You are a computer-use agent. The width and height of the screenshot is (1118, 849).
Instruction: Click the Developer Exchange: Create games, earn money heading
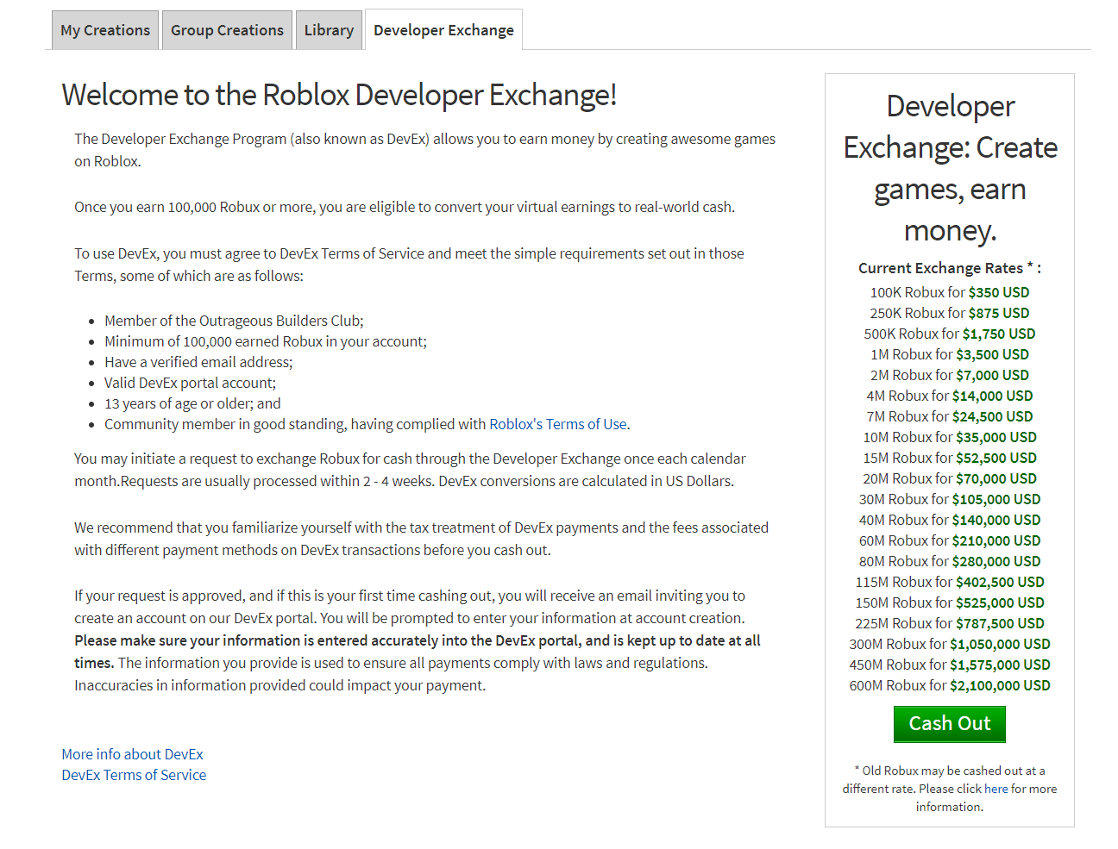(949, 168)
